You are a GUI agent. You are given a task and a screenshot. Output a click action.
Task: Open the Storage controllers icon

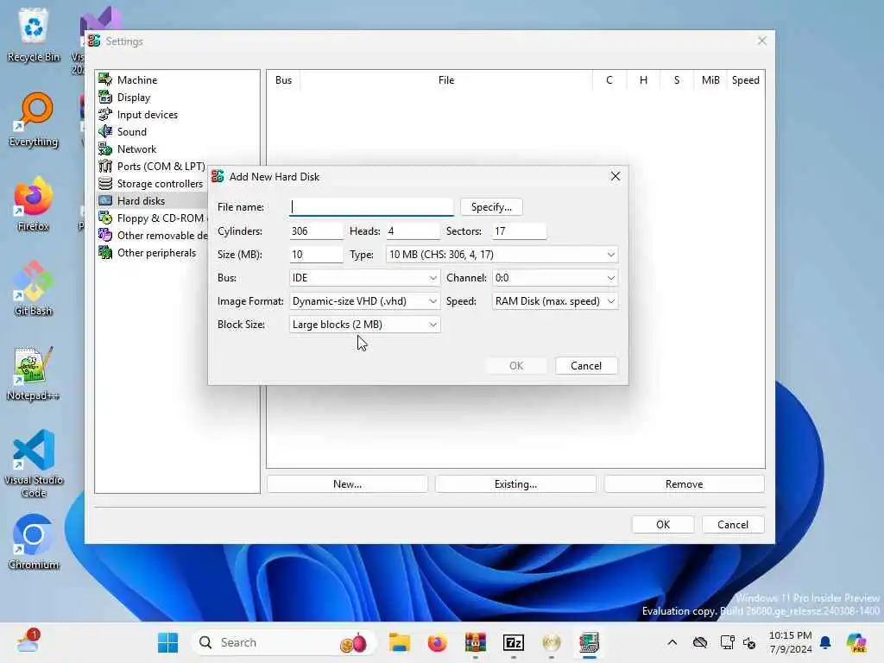click(105, 183)
